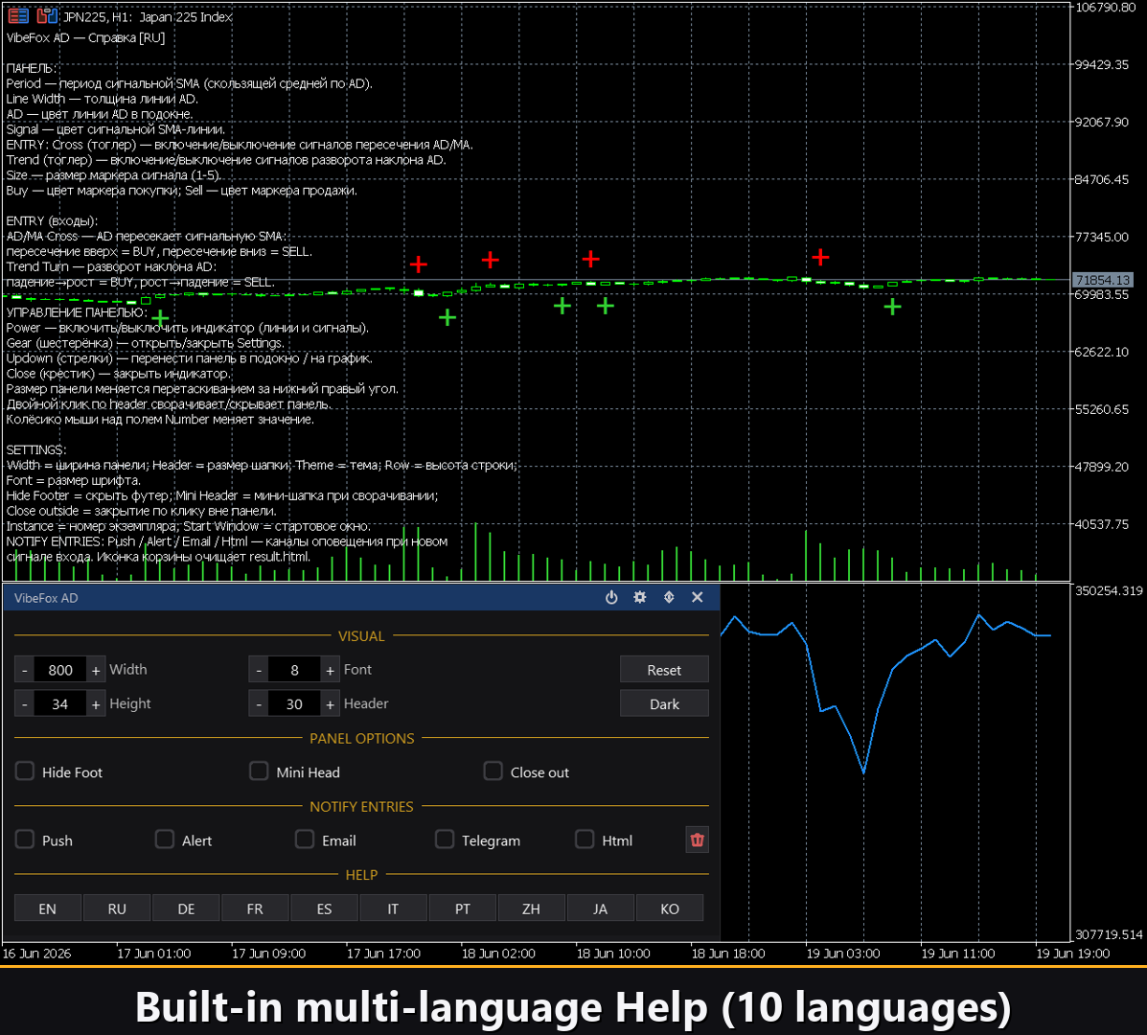
Task: Decrease Width with the minus button
Action: (x=24, y=669)
